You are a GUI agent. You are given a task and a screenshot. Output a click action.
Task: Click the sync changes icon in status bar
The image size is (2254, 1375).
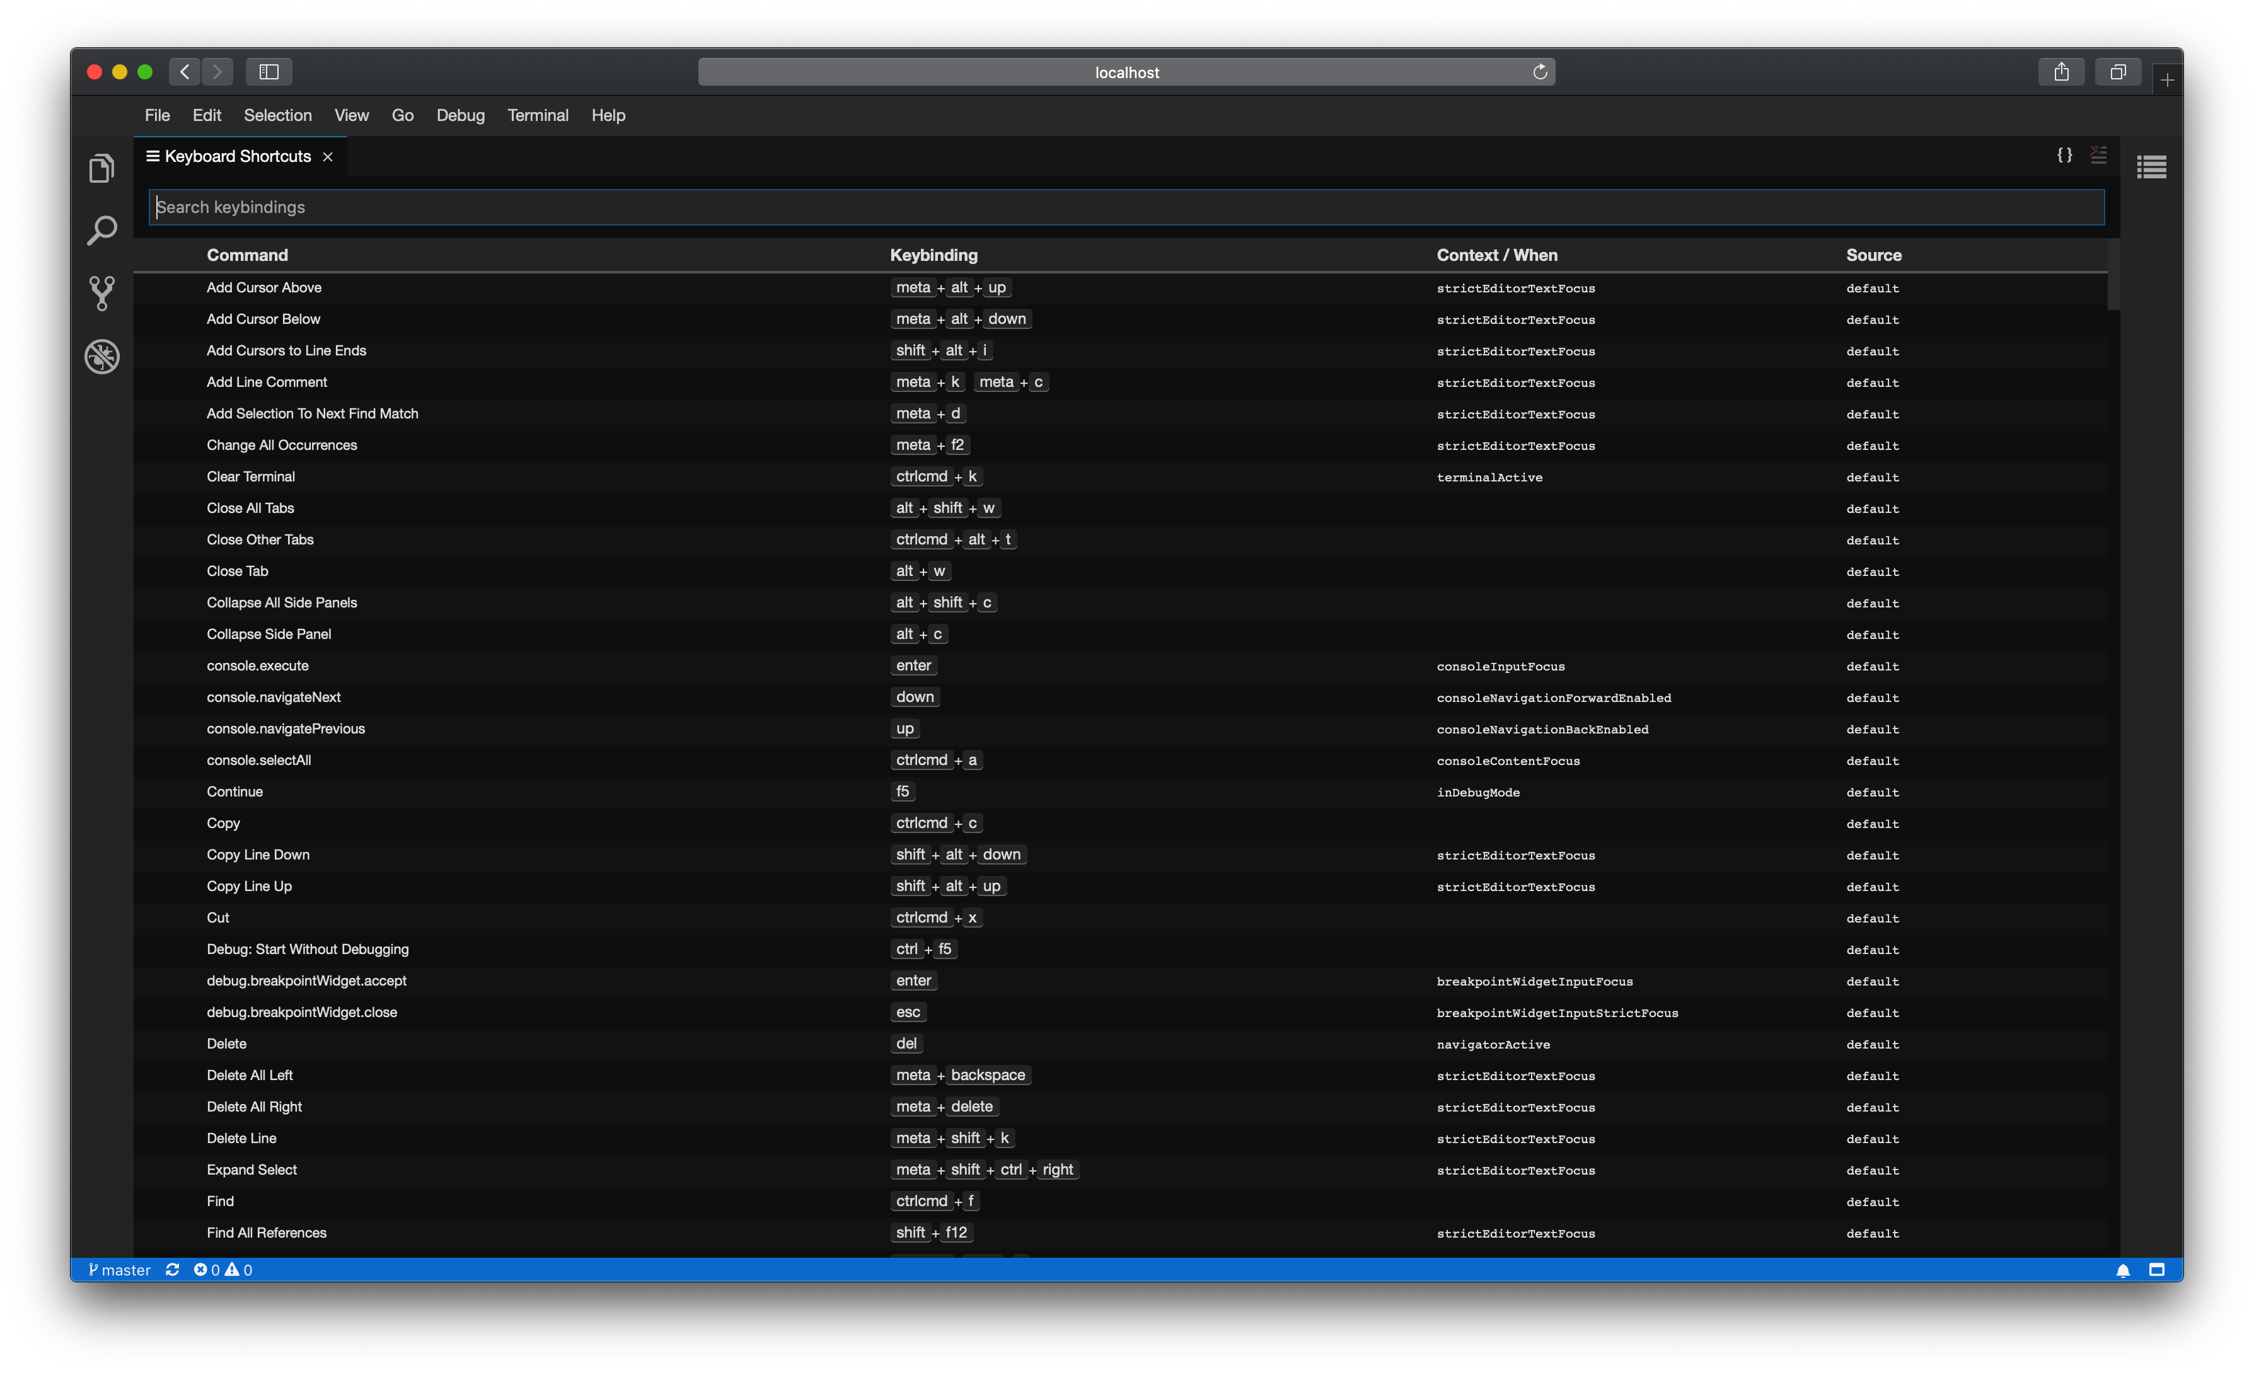pyautogui.click(x=172, y=1270)
